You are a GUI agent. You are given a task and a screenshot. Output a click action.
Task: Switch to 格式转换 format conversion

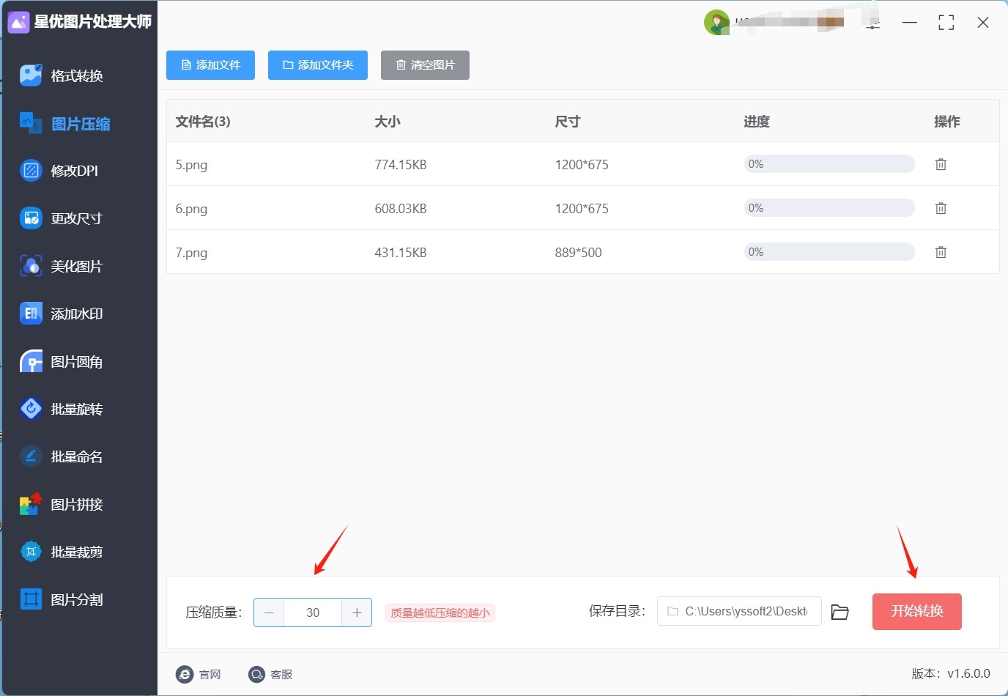[76, 75]
